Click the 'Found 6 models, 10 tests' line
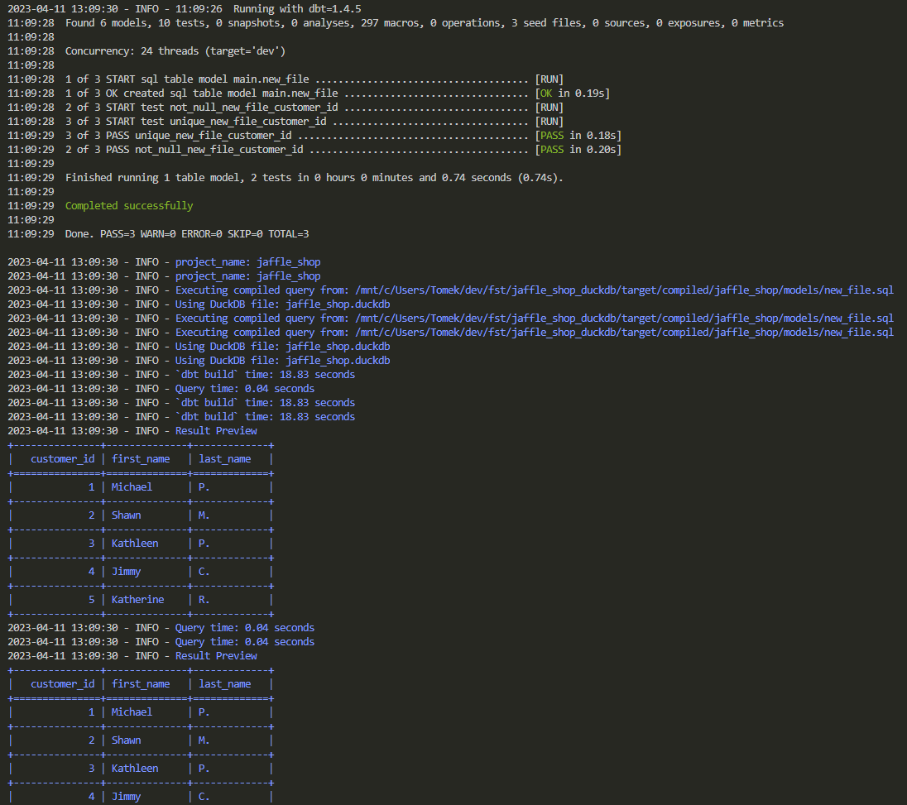Screen dimensions: 907x805 [x=425, y=23]
